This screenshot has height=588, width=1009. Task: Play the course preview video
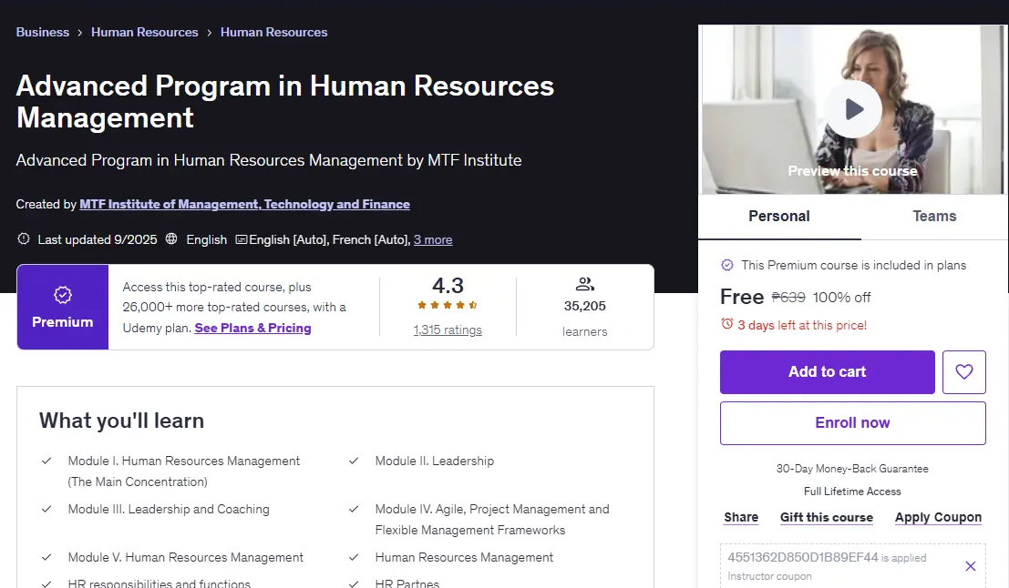tap(853, 109)
